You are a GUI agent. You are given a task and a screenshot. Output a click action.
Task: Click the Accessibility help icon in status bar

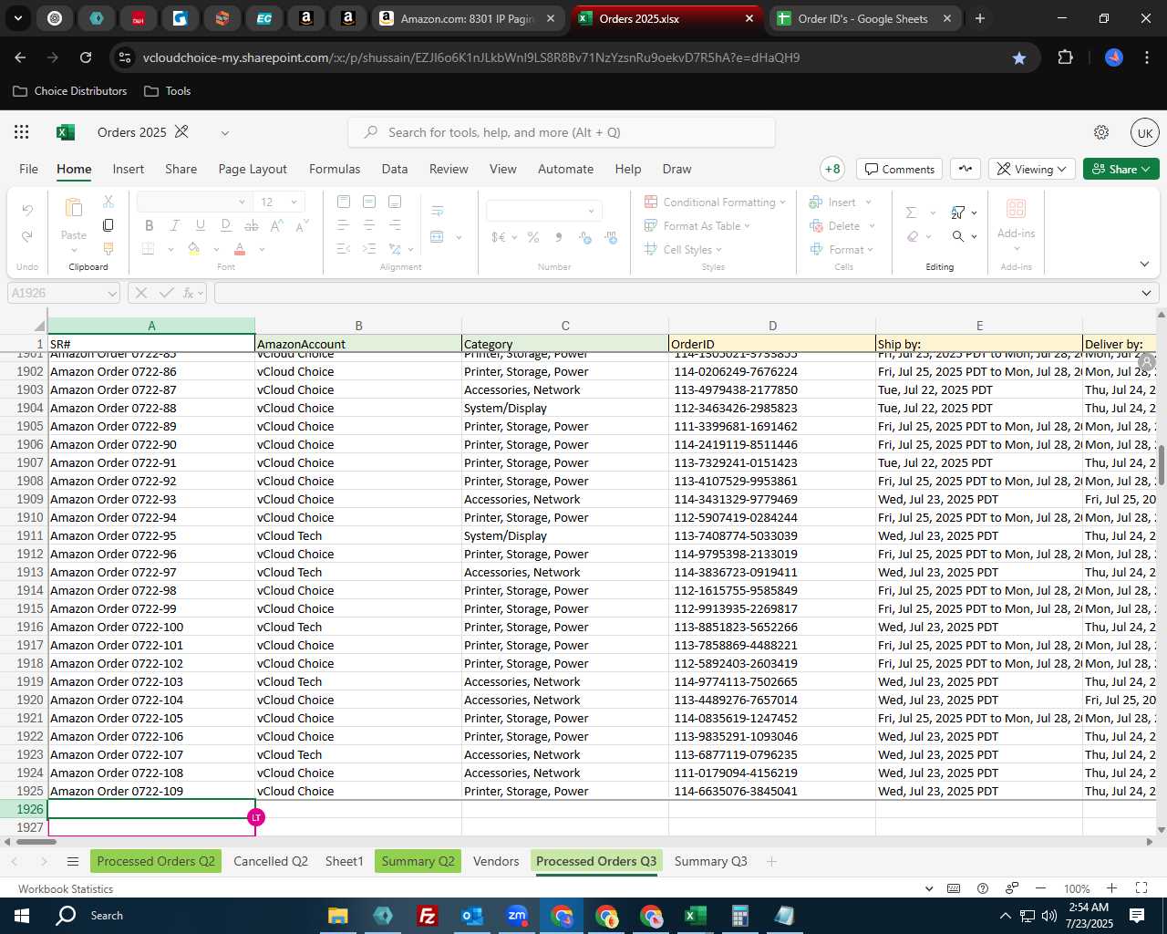tap(983, 888)
